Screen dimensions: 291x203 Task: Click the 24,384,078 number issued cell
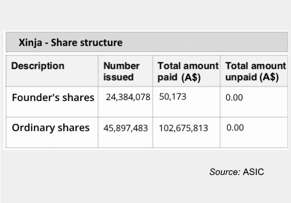(x=128, y=97)
